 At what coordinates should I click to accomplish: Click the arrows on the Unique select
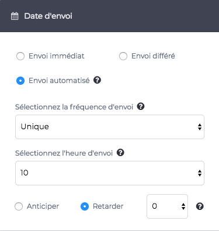200,127
